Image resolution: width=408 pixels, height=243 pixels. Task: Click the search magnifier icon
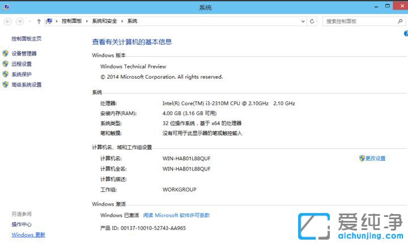pyautogui.click(x=400, y=22)
